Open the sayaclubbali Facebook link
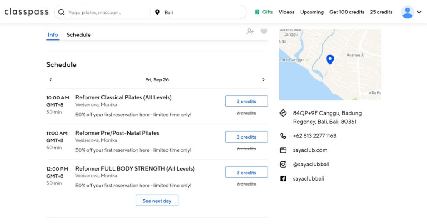Image resolution: width=427 pixels, height=224 pixels. pos(308,178)
